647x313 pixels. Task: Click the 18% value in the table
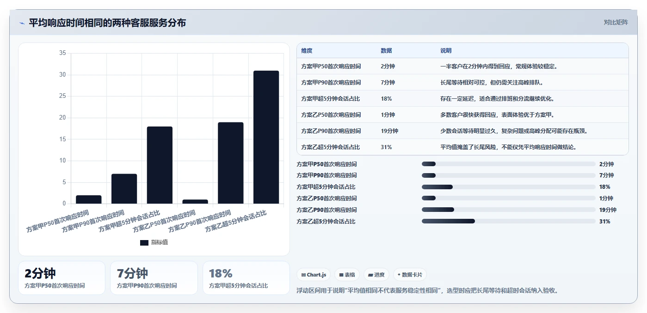point(386,99)
